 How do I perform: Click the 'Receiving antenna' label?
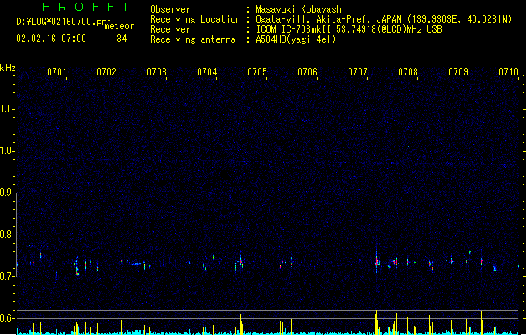point(193,39)
